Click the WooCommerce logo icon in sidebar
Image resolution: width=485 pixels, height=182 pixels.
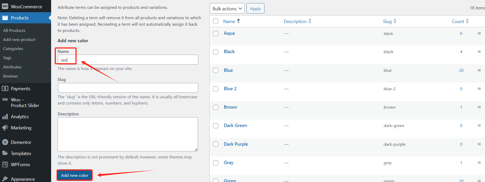tap(5, 6)
